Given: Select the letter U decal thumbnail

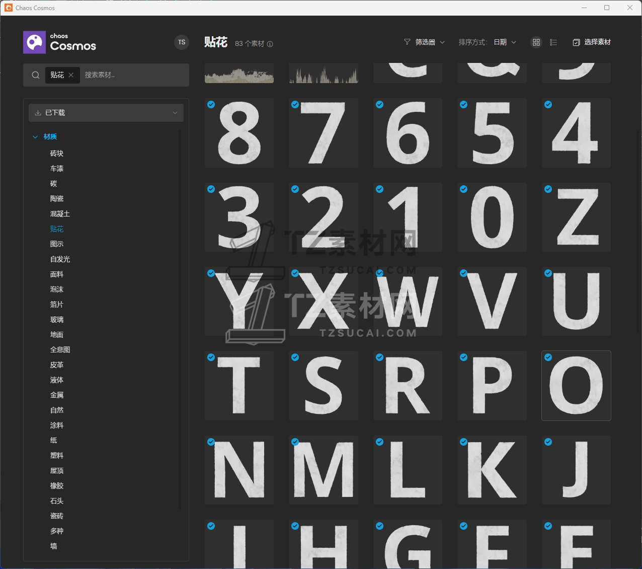Looking at the screenshot, I should click(x=576, y=302).
